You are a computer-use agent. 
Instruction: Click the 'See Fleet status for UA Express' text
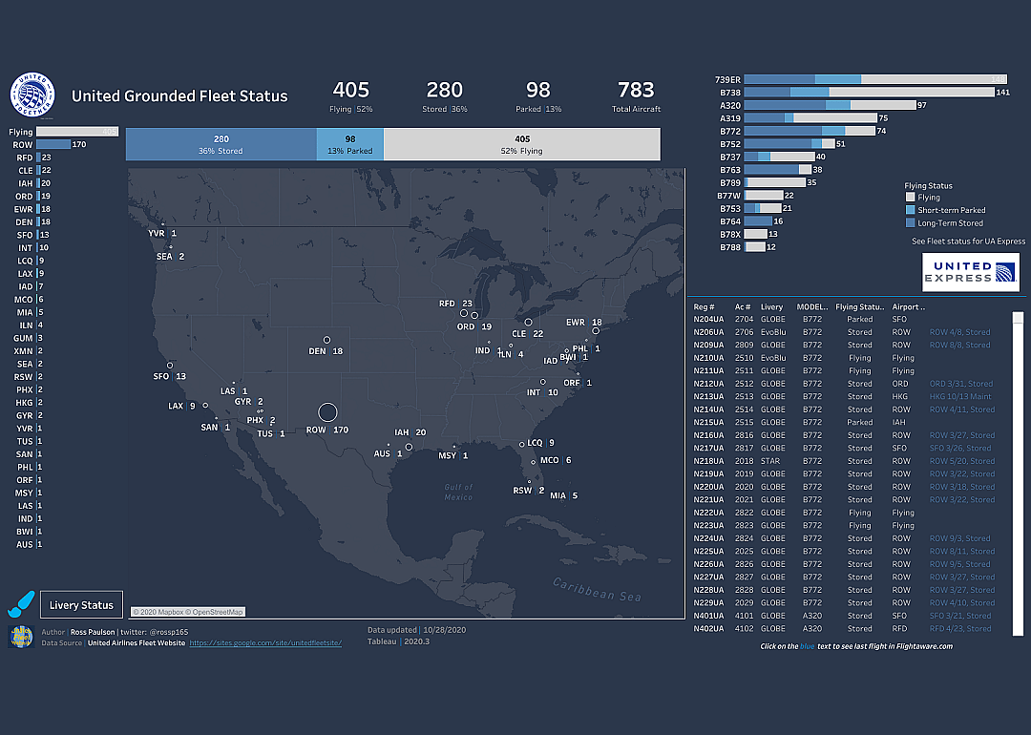[968, 241]
